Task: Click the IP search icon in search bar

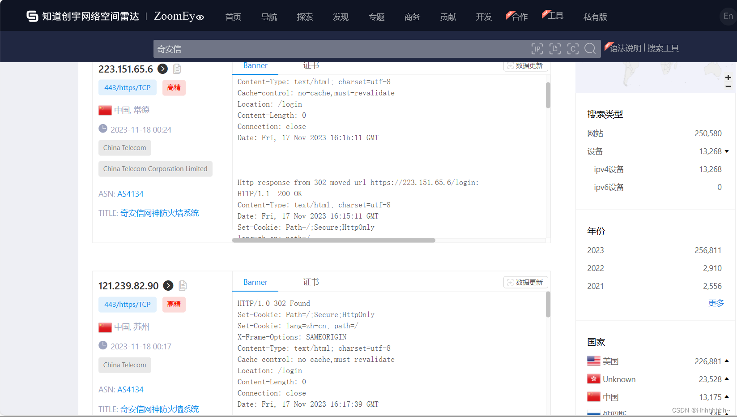Action: (537, 49)
